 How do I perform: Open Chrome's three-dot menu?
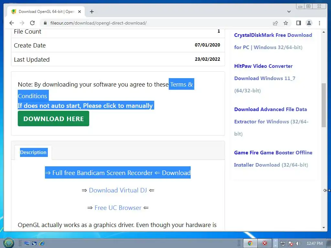coord(319,23)
